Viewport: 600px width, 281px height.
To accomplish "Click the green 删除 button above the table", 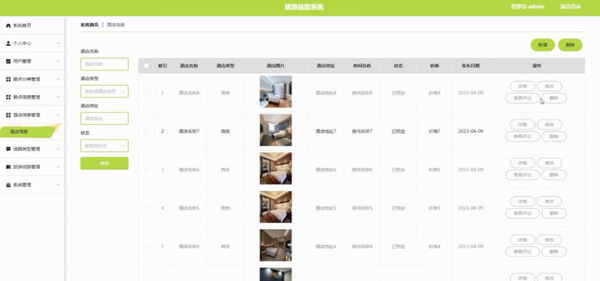I will point(570,45).
